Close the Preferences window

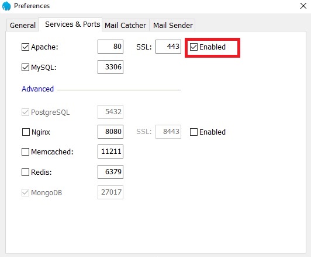pos(303,6)
